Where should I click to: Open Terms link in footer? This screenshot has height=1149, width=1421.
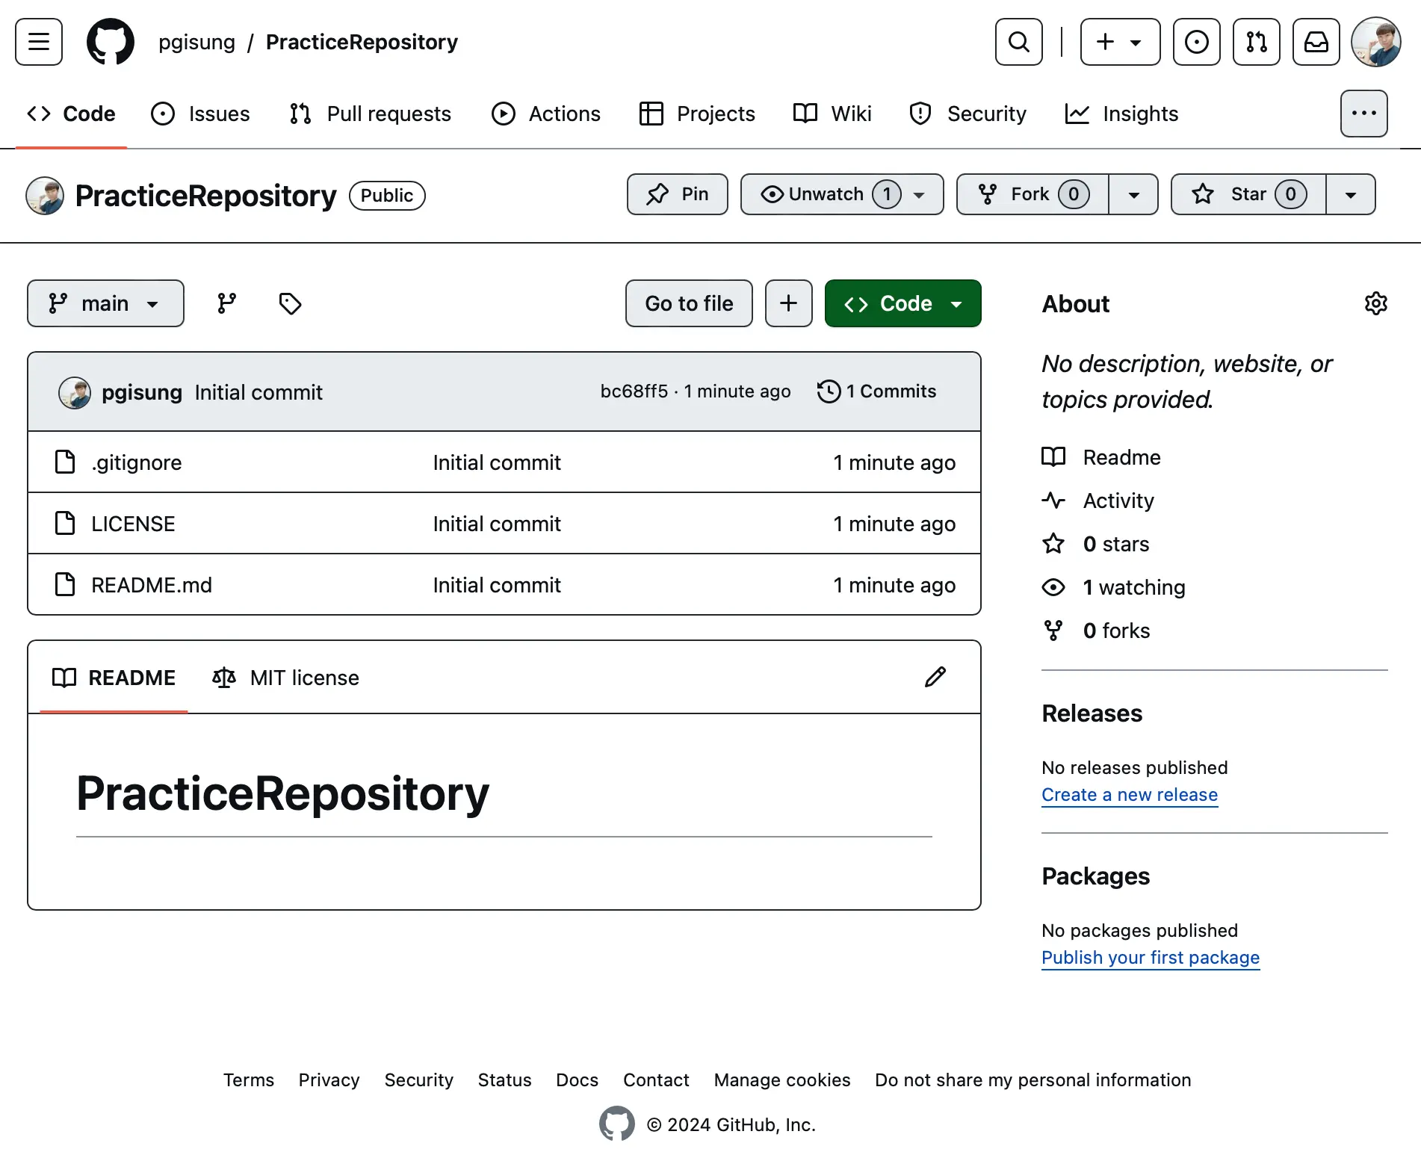(249, 1080)
